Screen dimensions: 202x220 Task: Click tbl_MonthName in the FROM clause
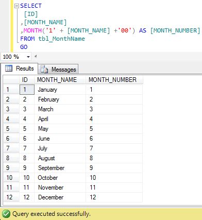[x=61, y=39]
